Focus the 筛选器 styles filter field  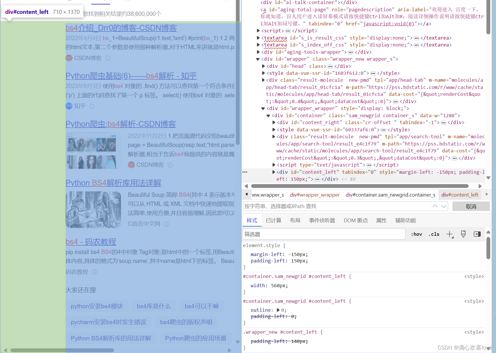click(324, 234)
